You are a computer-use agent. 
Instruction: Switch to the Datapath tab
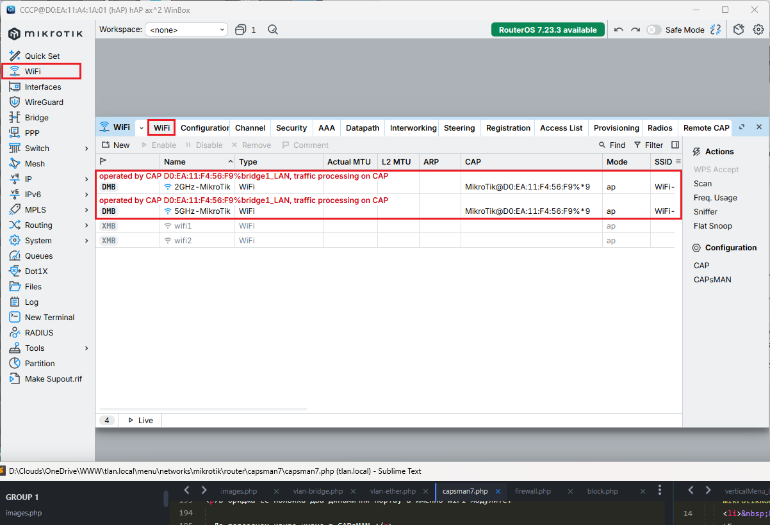363,128
